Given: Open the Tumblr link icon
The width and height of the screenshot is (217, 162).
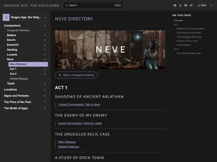Looking at the screenshot, I should click(x=180, y=5).
